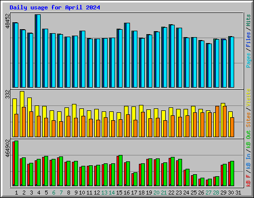Select day label 18 on the x-axis
The height and width of the screenshot is (198, 254).
pyautogui.click(x=141, y=193)
